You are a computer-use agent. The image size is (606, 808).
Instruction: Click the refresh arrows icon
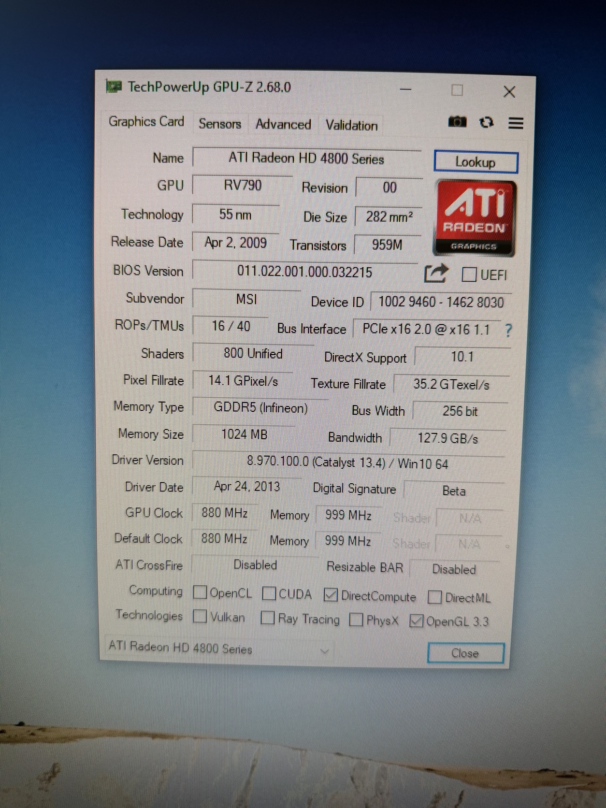tap(486, 122)
